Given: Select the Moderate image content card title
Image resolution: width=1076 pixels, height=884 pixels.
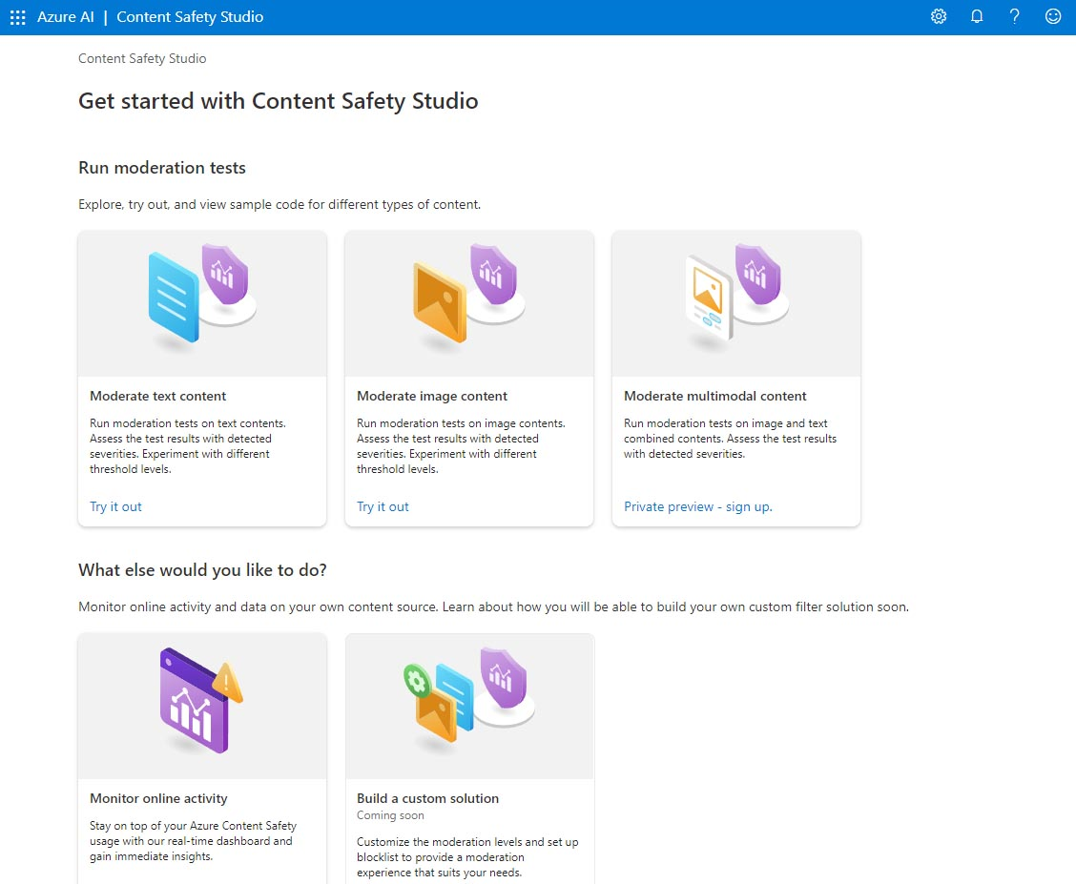Looking at the screenshot, I should (431, 396).
